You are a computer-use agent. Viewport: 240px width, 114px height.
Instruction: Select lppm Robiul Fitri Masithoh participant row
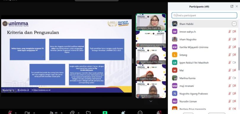tap(204, 62)
